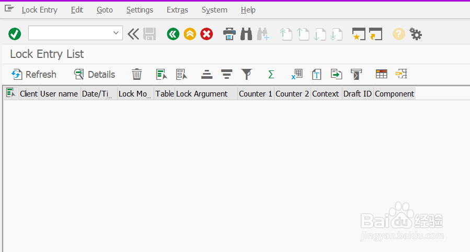
Task: Export list to spreadsheet icon
Action: pyautogui.click(x=297, y=74)
